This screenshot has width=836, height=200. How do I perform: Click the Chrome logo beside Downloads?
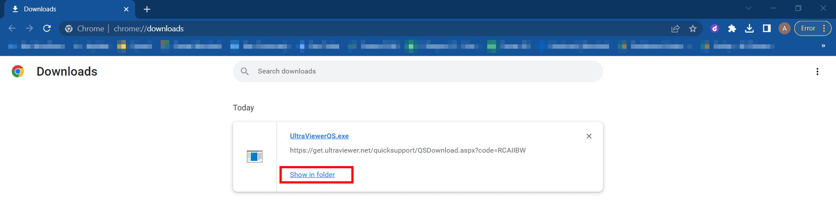point(18,71)
